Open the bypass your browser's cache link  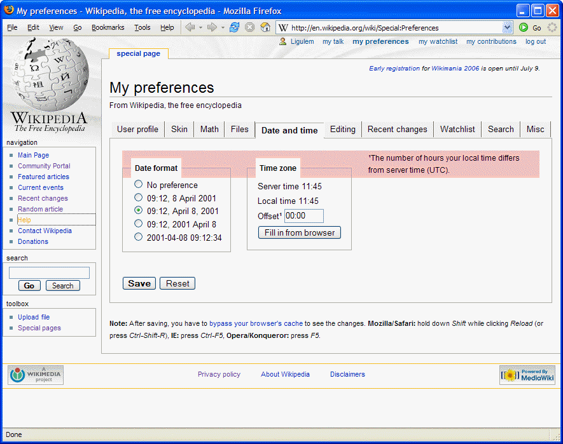click(256, 323)
